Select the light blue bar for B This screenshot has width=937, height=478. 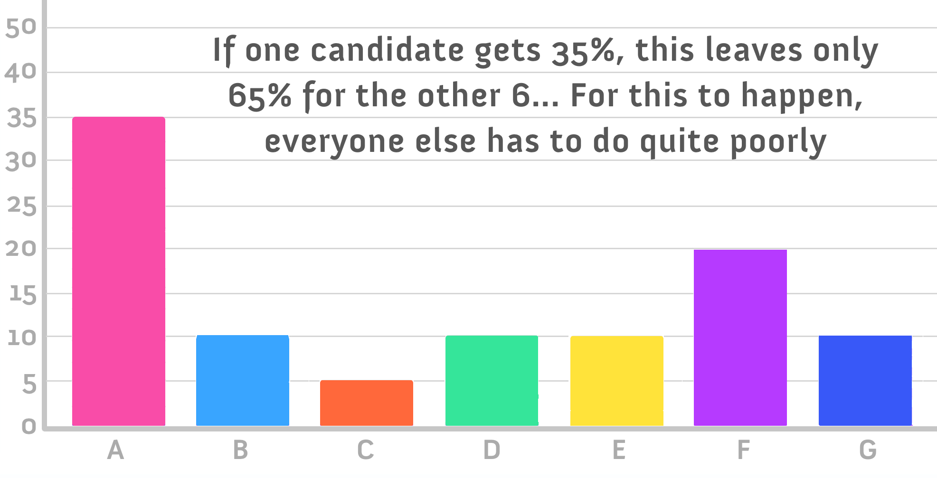(x=243, y=380)
